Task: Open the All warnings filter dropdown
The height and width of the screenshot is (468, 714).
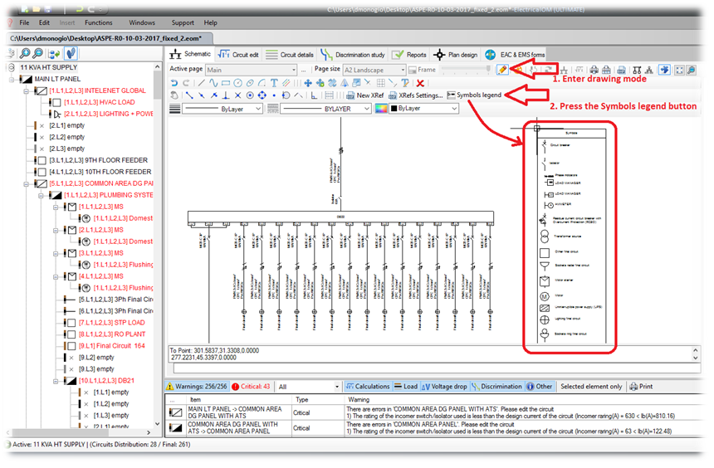Action: [308, 387]
